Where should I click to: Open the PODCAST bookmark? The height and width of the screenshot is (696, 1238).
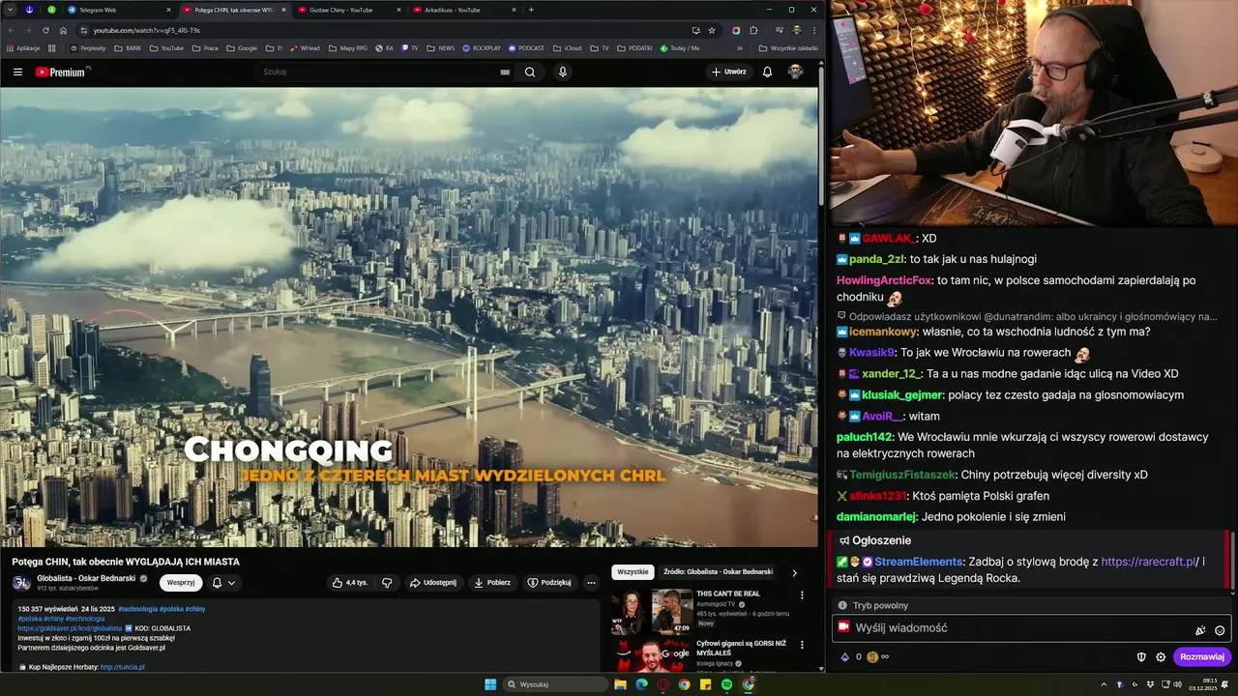pyautogui.click(x=526, y=48)
